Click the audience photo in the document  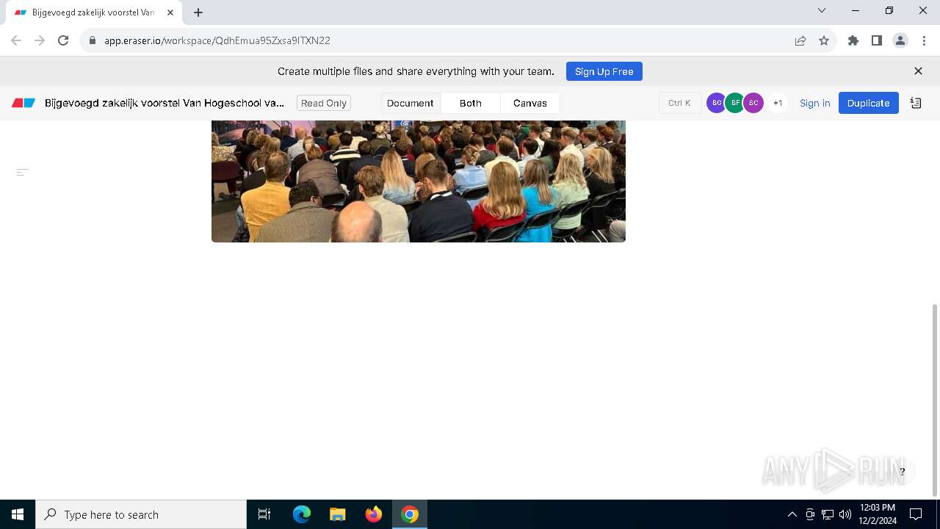(419, 181)
